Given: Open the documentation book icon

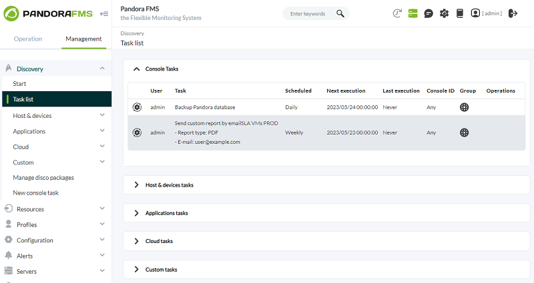Looking at the screenshot, I should point(459,13).
